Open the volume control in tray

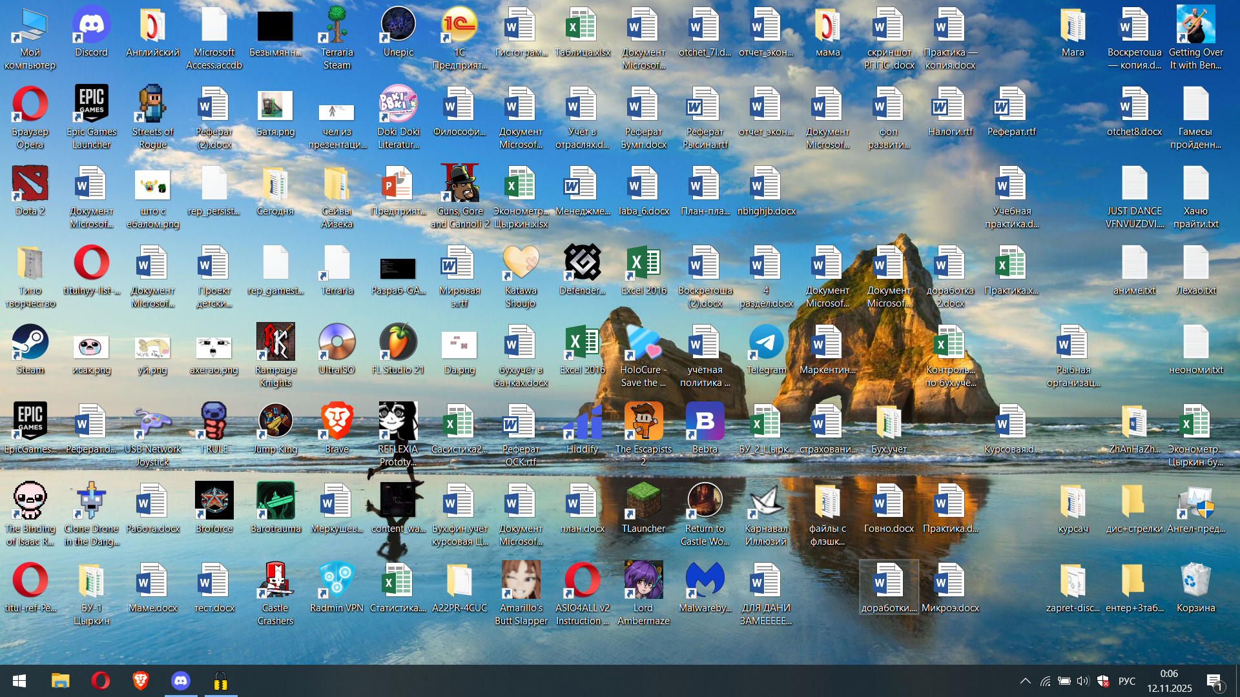pyautogui.click(x=1083, y=681)
